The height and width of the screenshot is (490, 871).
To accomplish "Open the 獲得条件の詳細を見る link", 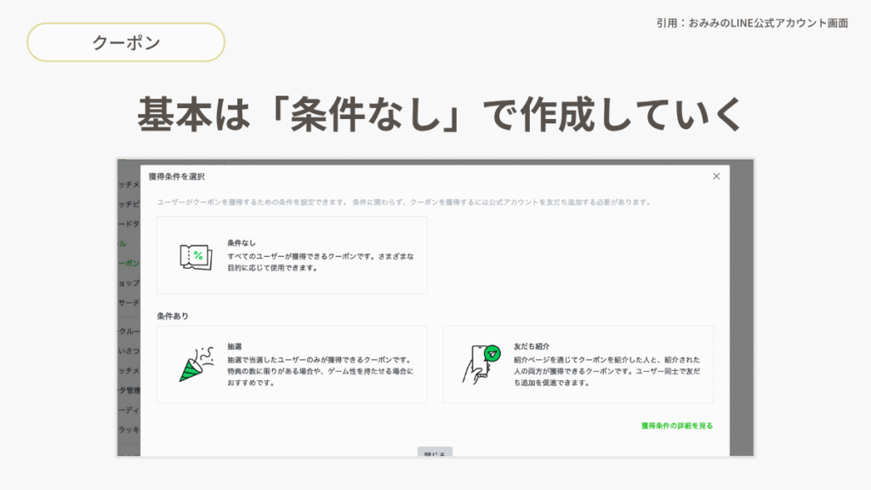I will pyautogui.click(x=676, y=425).
